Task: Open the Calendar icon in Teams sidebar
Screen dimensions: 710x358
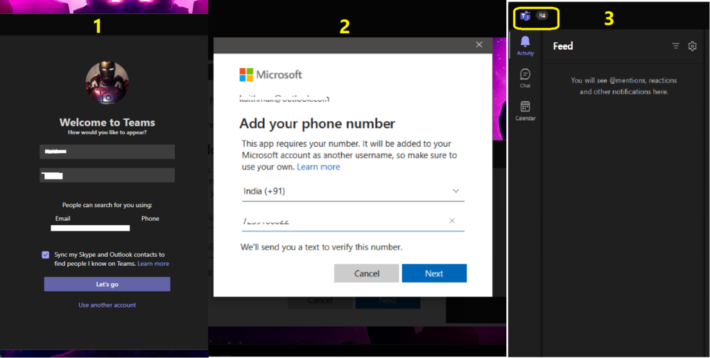Action: point(526,111)
